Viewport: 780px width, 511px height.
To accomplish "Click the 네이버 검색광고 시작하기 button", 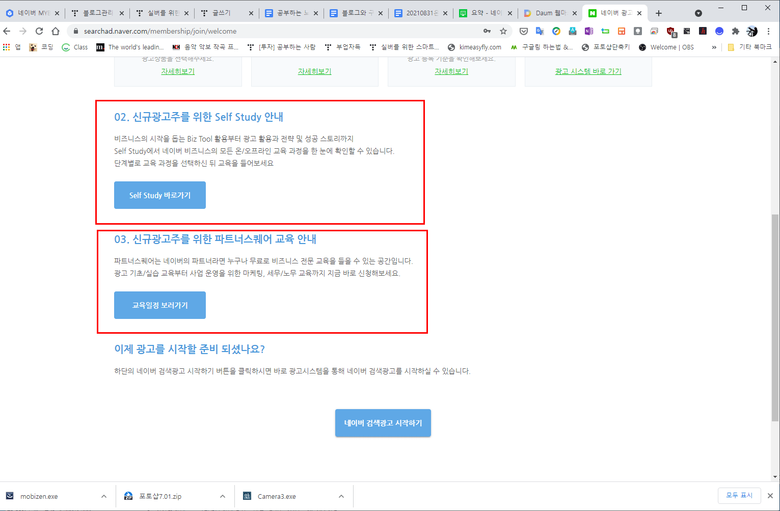I will point(383,423).
